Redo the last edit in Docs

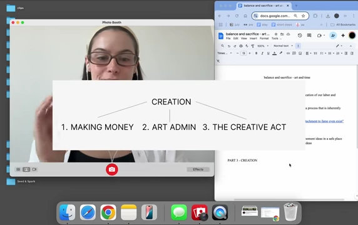click(x=235, y=46)
